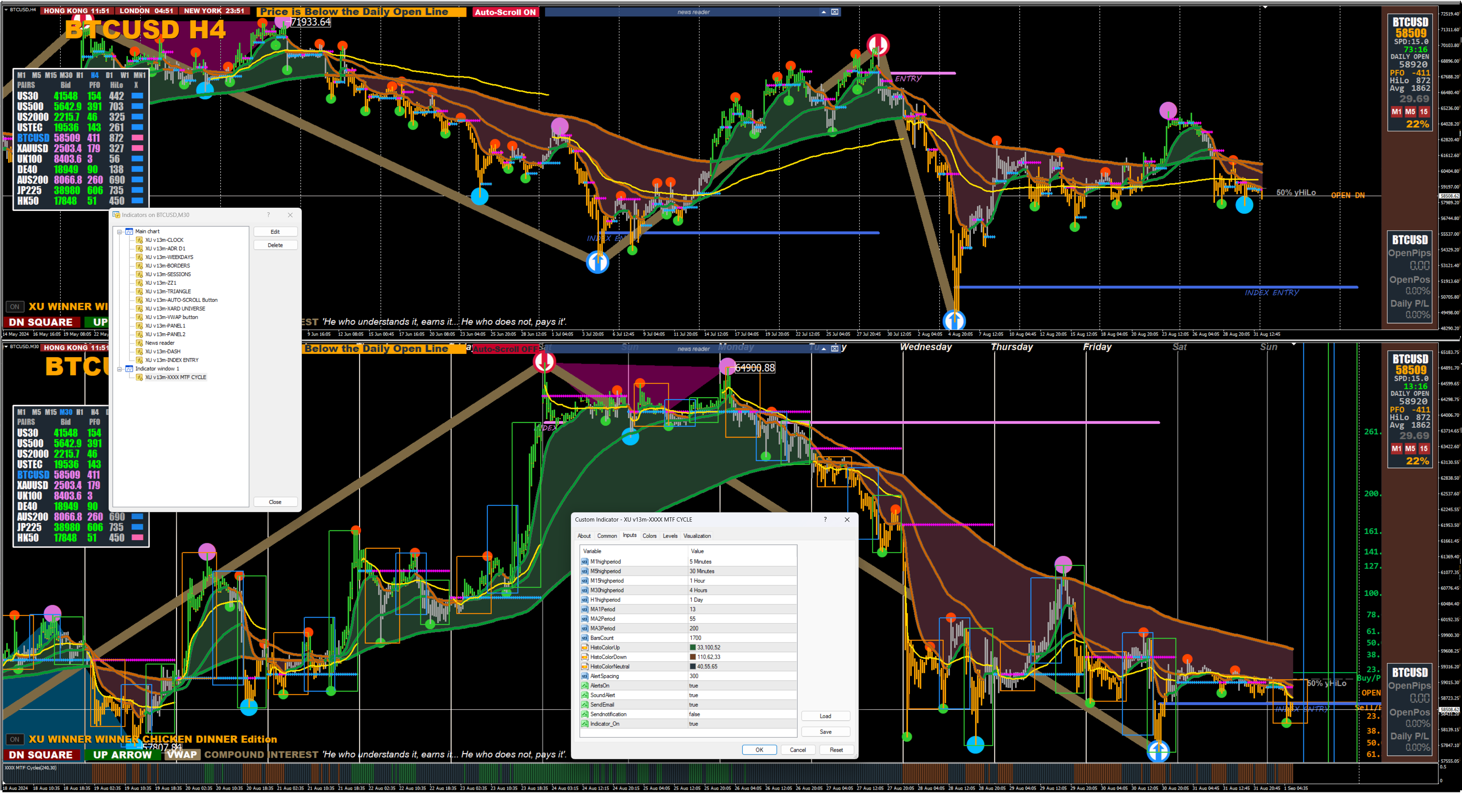Click the Main chart window icon
The image size is (1462, 793).
[x=129, y=231]
